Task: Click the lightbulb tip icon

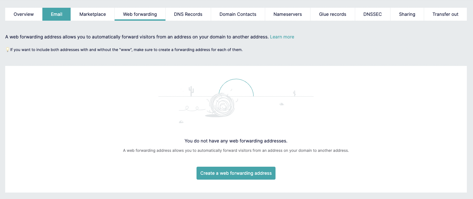Action: (7, 50)
